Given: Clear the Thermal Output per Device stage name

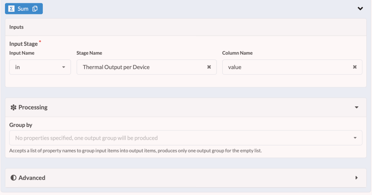Looking at the screenshot, I should point(209,67).
